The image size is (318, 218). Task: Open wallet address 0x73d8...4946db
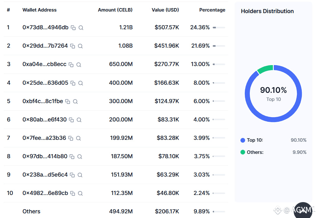pos(45,27)
